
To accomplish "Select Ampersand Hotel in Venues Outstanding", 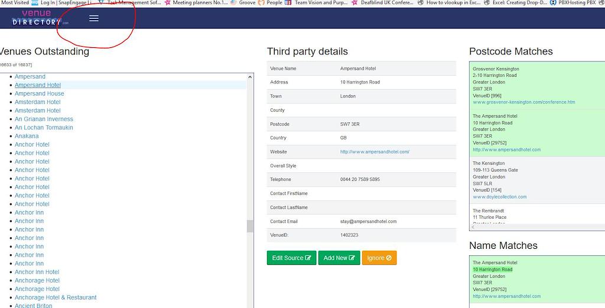I will tap(38, 85).
